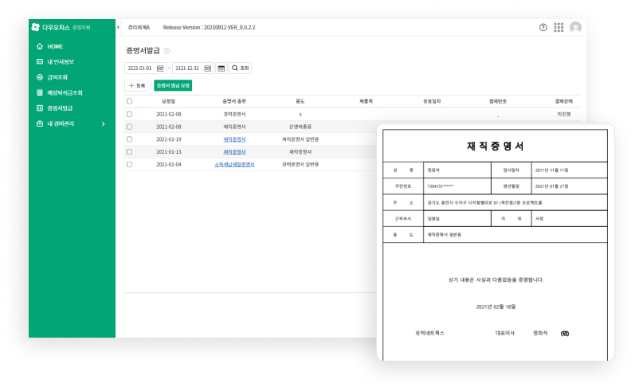Click the 요청일 column header
This screenshot has width=635, height=391.
click(x=168, y=101)
